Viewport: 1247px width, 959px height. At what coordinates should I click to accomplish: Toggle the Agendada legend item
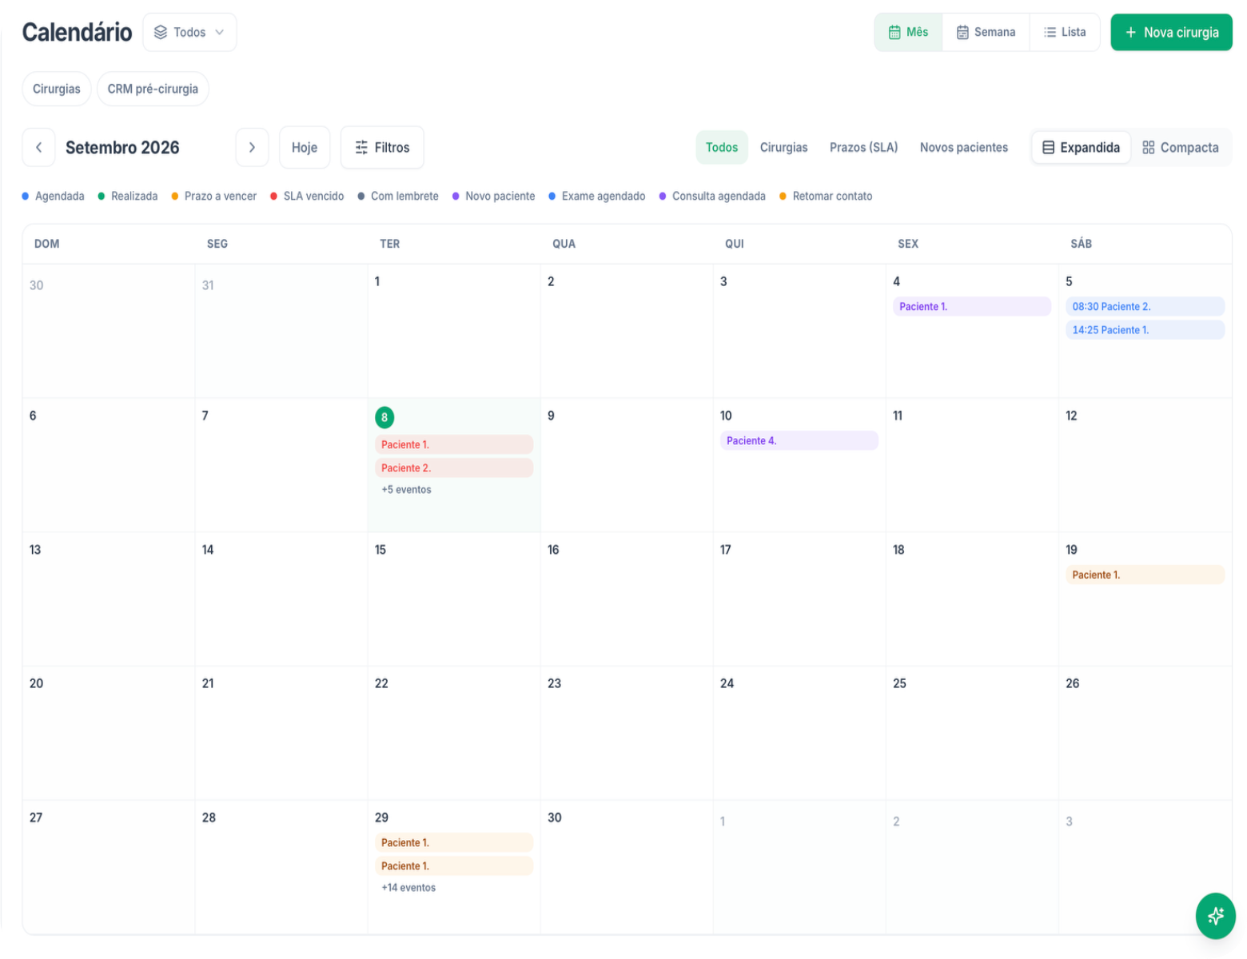point(54,197)
